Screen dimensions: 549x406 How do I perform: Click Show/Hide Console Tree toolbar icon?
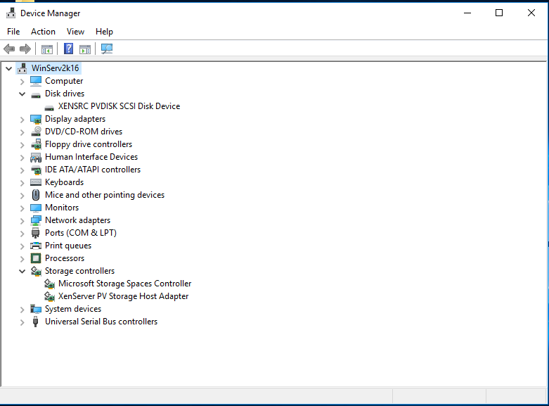[x=47, y=49]
